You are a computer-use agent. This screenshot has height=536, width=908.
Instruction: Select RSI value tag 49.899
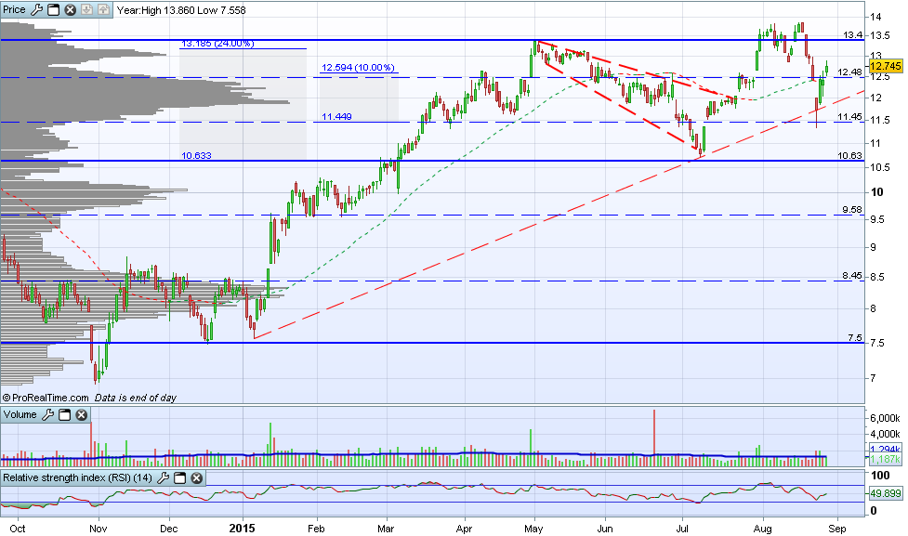coord(886,493)
